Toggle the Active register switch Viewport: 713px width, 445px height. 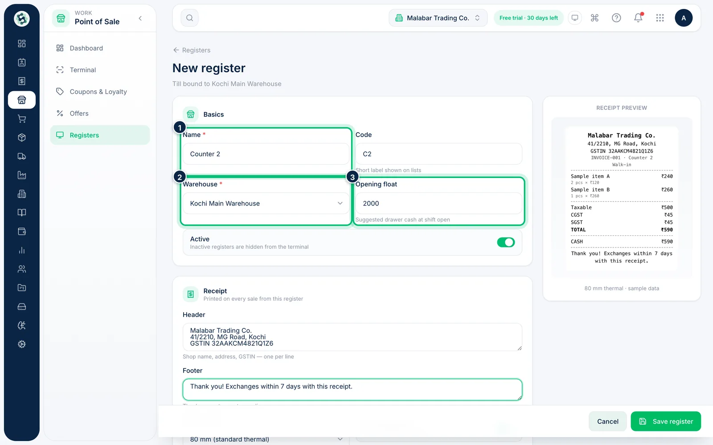(506, 243)
